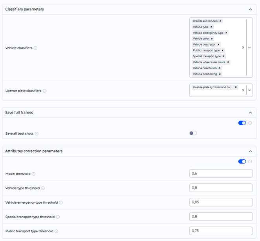Viewport: 260px width, 241px height.
Task: Click info icon next to Model threshold
Action: [33, 174]
